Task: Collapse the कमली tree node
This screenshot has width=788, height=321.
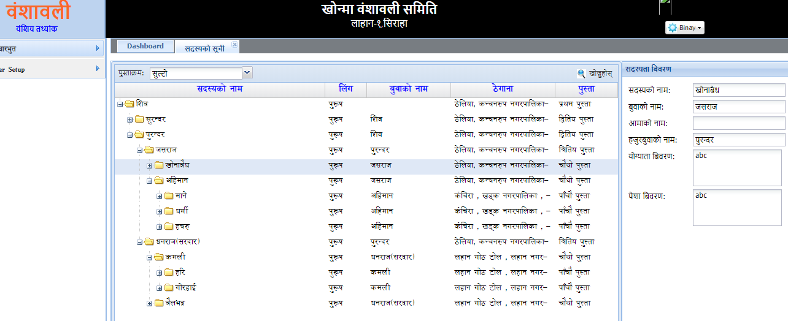Action: pyautogui.click(x=150, y=257)
